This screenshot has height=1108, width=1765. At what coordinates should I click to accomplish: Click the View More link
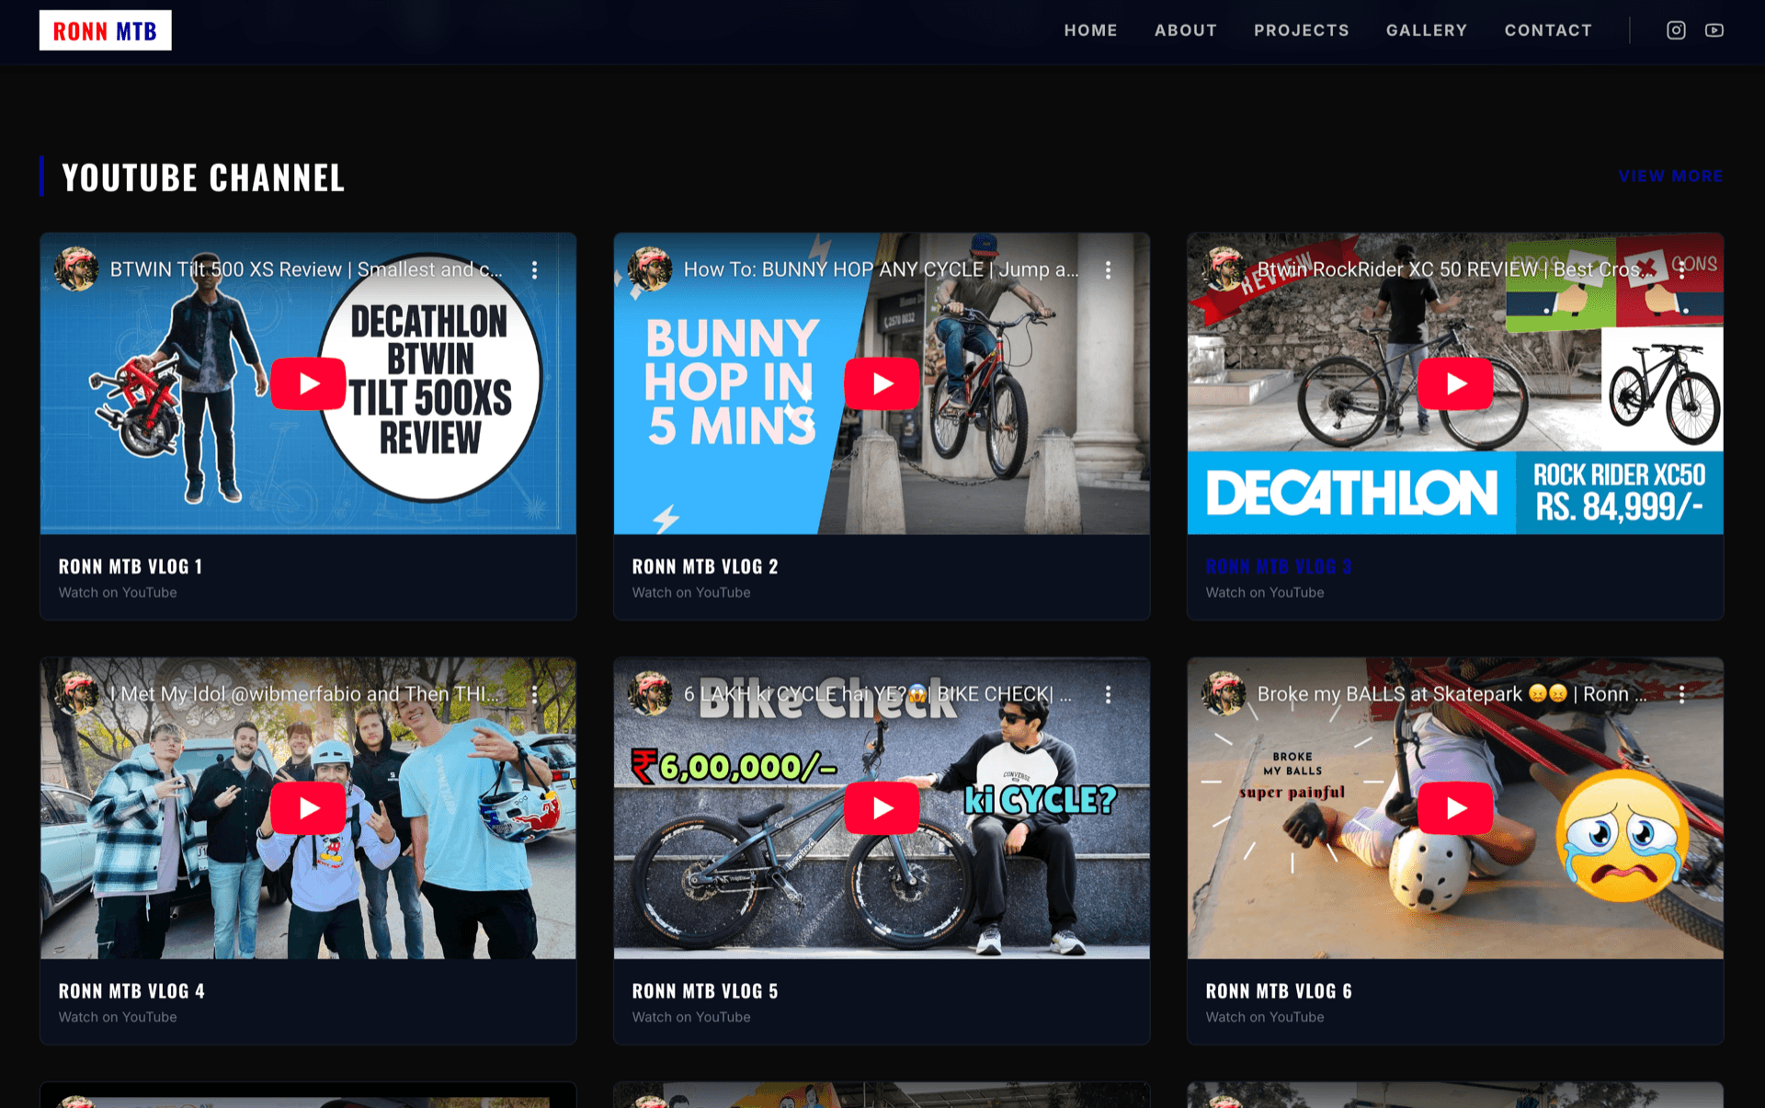[x=1671, y=176]
